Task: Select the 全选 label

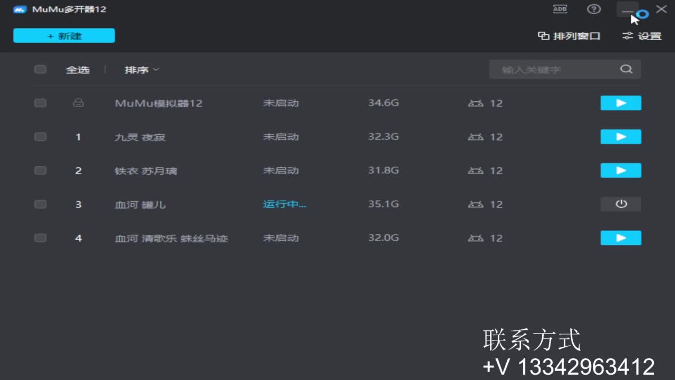Action: pos(78,70)
